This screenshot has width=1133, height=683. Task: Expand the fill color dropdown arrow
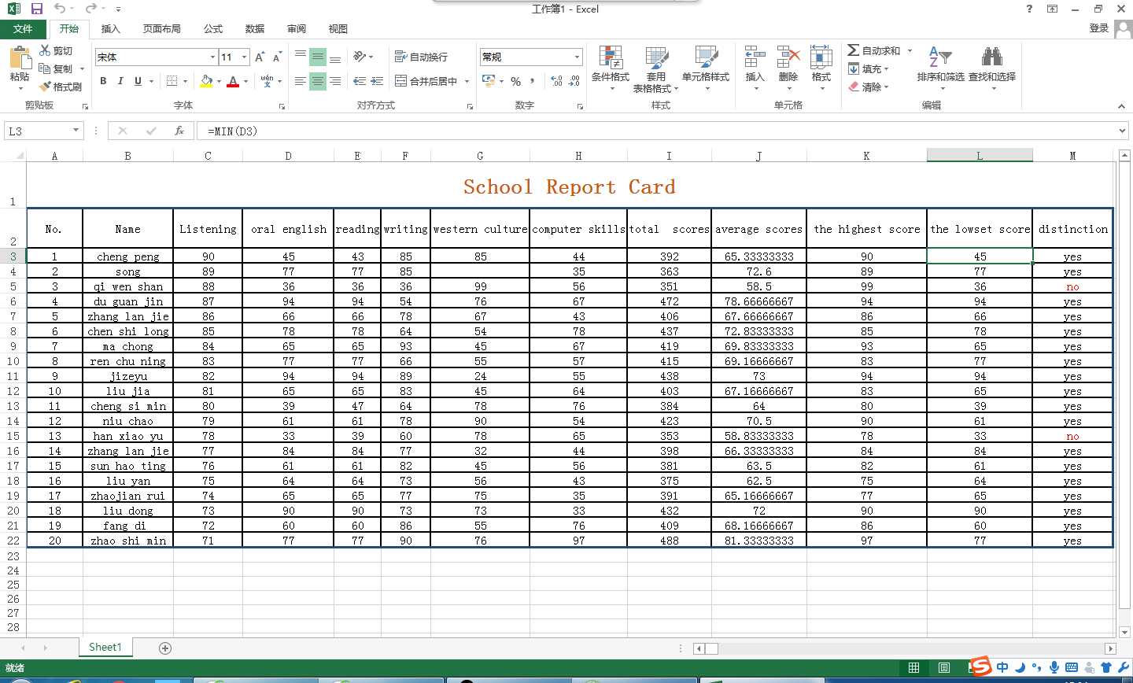point(219,81)
